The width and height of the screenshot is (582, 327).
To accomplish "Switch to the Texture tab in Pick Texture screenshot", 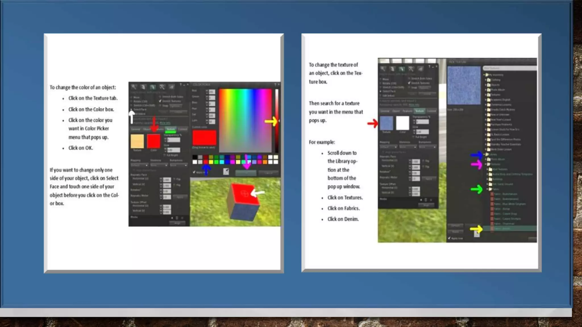I will (x=419, y=111).
